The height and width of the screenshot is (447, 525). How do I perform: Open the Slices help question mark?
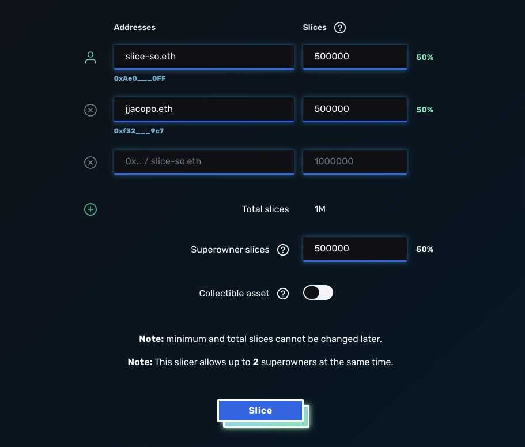[x=340, y=28]
